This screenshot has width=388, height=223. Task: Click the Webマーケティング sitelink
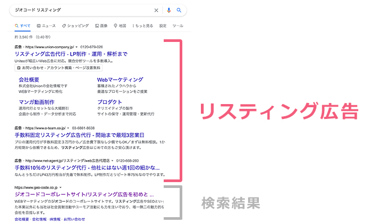120,80
